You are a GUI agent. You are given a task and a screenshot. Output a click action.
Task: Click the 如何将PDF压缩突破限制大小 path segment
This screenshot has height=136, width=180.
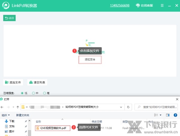tap(82, 107)
